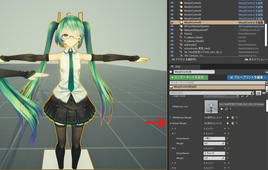Expand the VRMMorph Weight array
The height and width of the screenshot is (170, 268).
(x=171, y=117)
